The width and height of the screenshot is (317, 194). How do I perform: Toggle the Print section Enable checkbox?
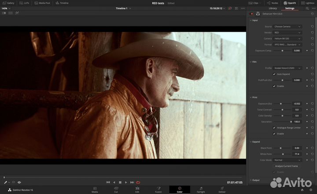click(274, 134)
